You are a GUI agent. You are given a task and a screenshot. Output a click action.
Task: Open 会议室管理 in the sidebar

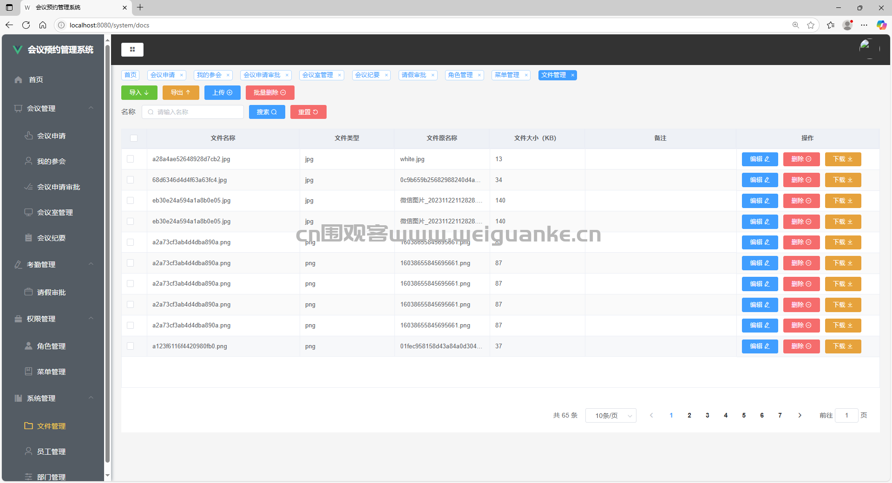55,212
